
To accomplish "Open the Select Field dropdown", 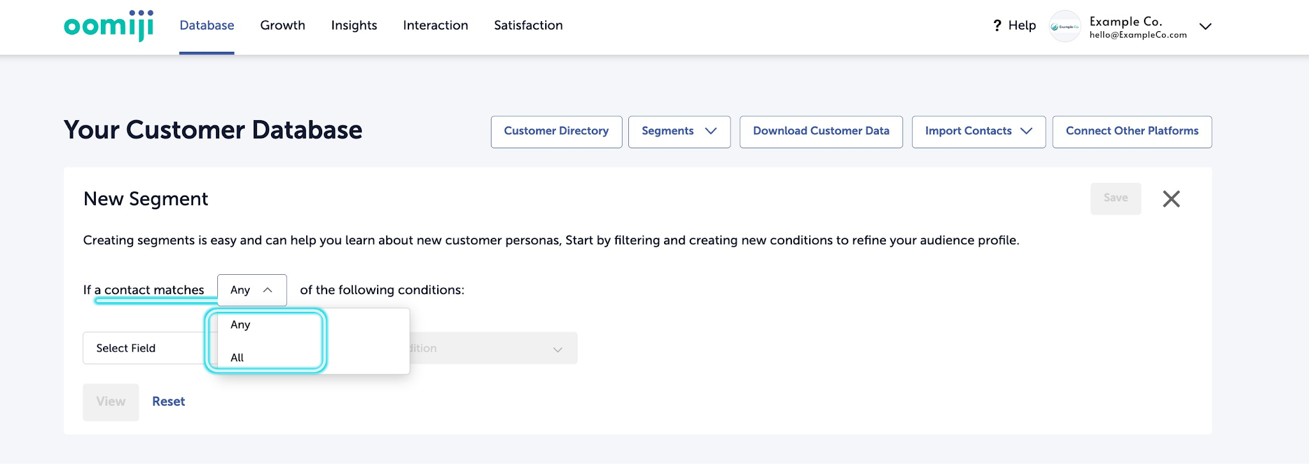I will pos(147,348).
